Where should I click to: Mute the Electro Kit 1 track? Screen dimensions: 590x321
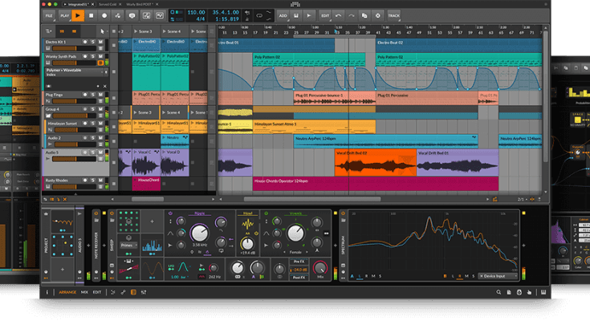100,42
